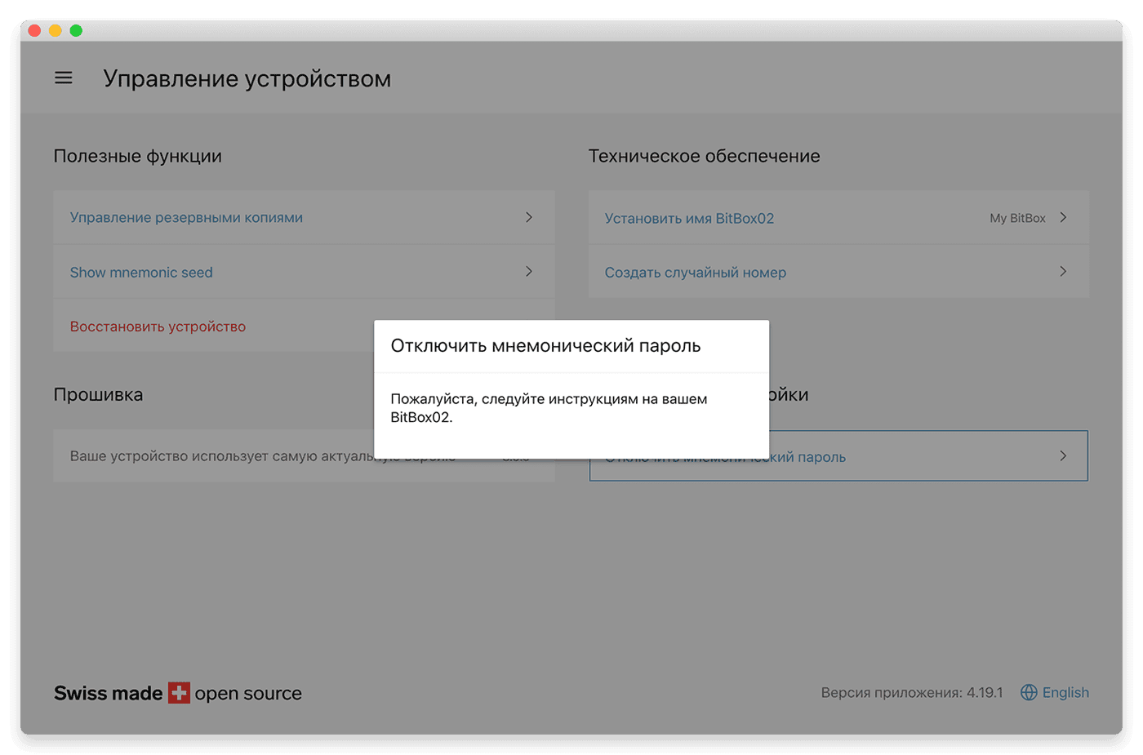1143x755 pixels.
Task: Expand chevron next to Show mnemonic seed
Action: tap(529, 271)
